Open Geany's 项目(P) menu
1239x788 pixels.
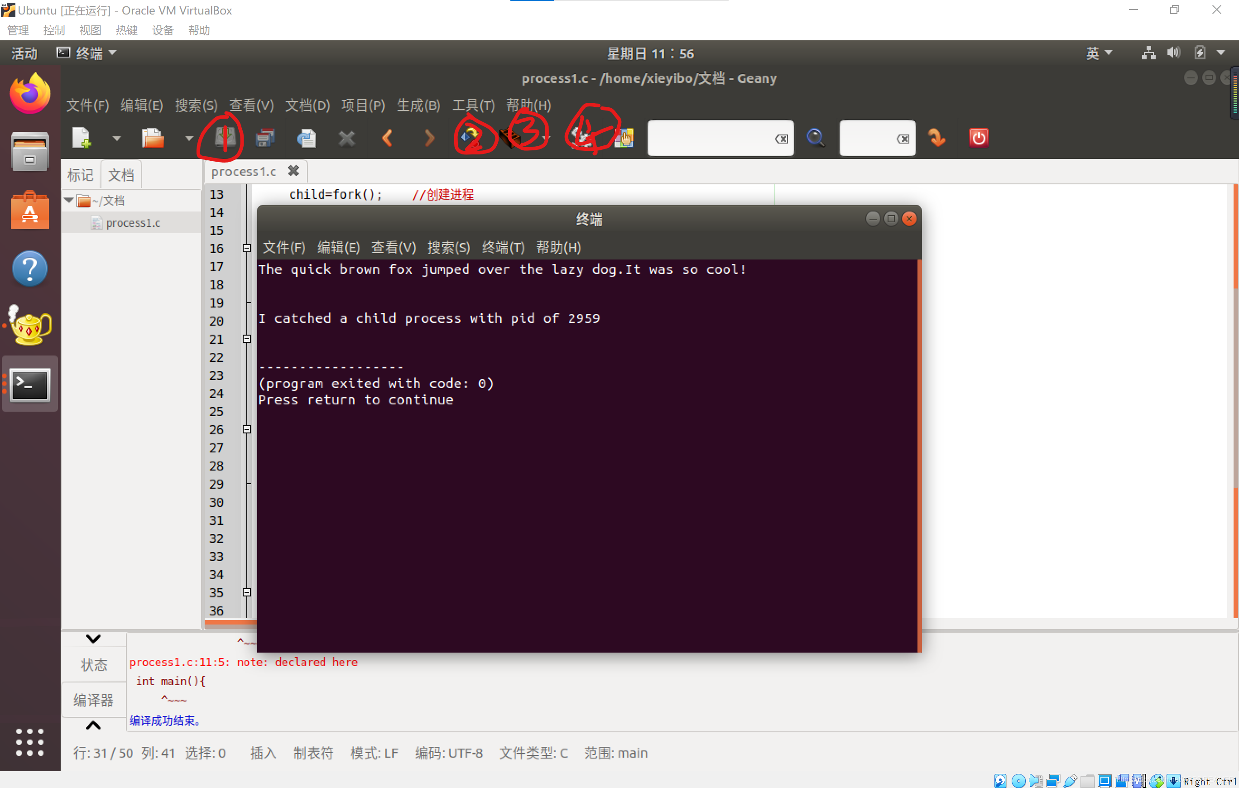pyautogui.click(x=363, y=106)
